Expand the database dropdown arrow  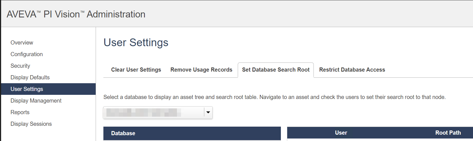point(208,112)
